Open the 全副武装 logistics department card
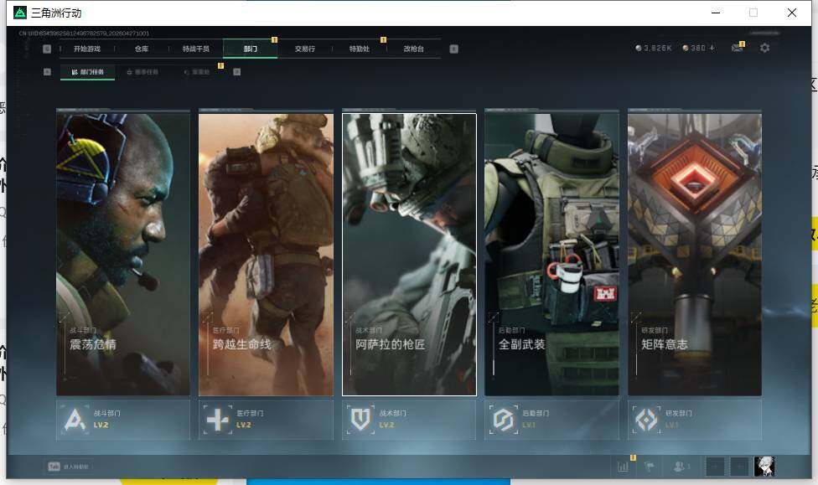 coord(552,253)
